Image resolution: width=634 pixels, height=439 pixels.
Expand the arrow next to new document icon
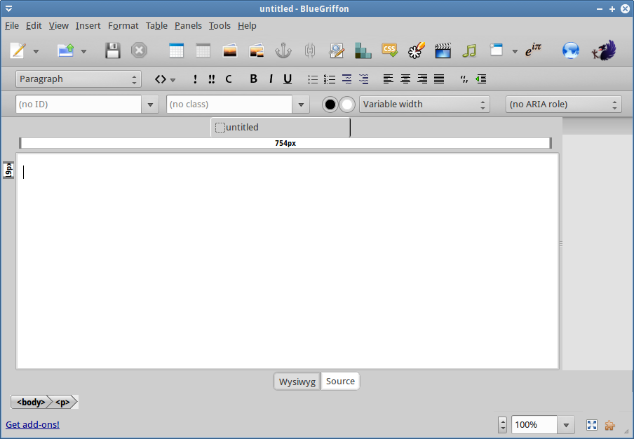pos(36,51)
